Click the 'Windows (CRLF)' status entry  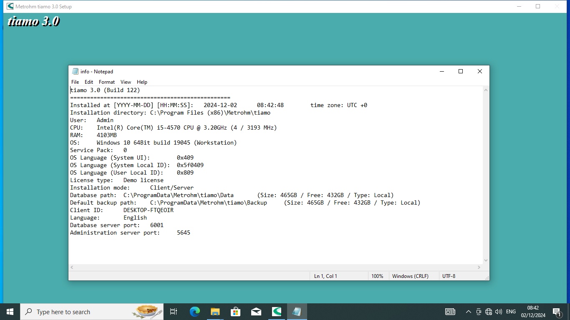(410, 276)
